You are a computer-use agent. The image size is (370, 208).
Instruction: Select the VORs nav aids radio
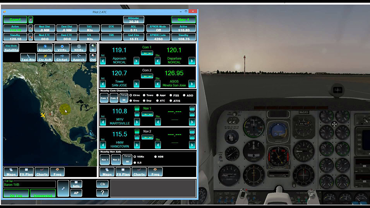click(135, 157)
